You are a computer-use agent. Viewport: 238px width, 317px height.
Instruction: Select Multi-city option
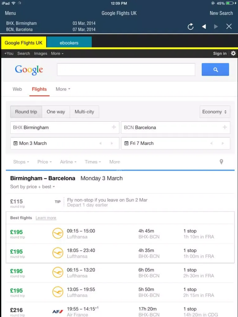[x=84, y=112]
